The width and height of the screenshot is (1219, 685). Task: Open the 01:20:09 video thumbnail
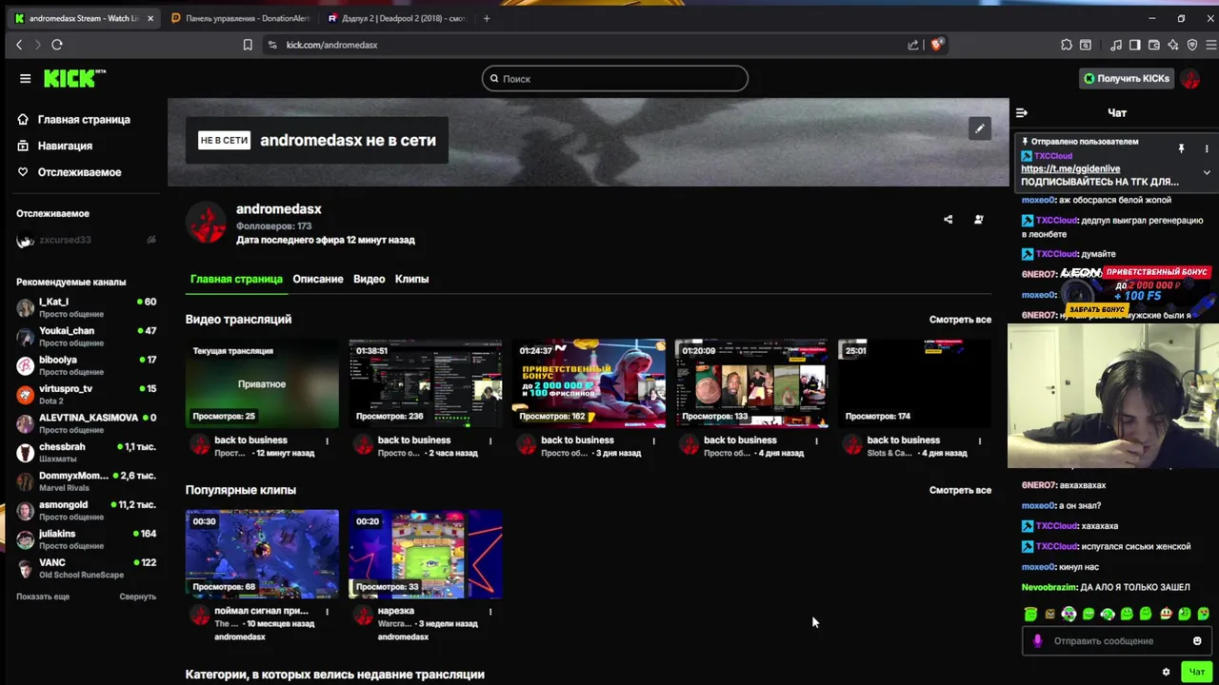pyautogui.click(x=751, y=383)
